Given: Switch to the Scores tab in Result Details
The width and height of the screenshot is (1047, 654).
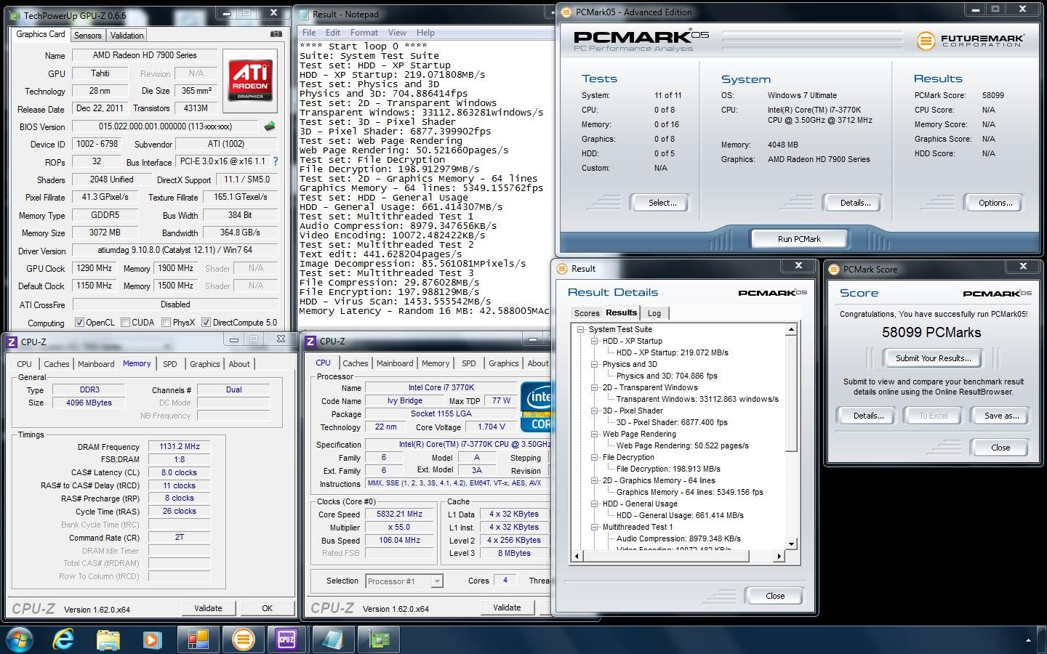Looking at the screenshot, I should [587, 313].
